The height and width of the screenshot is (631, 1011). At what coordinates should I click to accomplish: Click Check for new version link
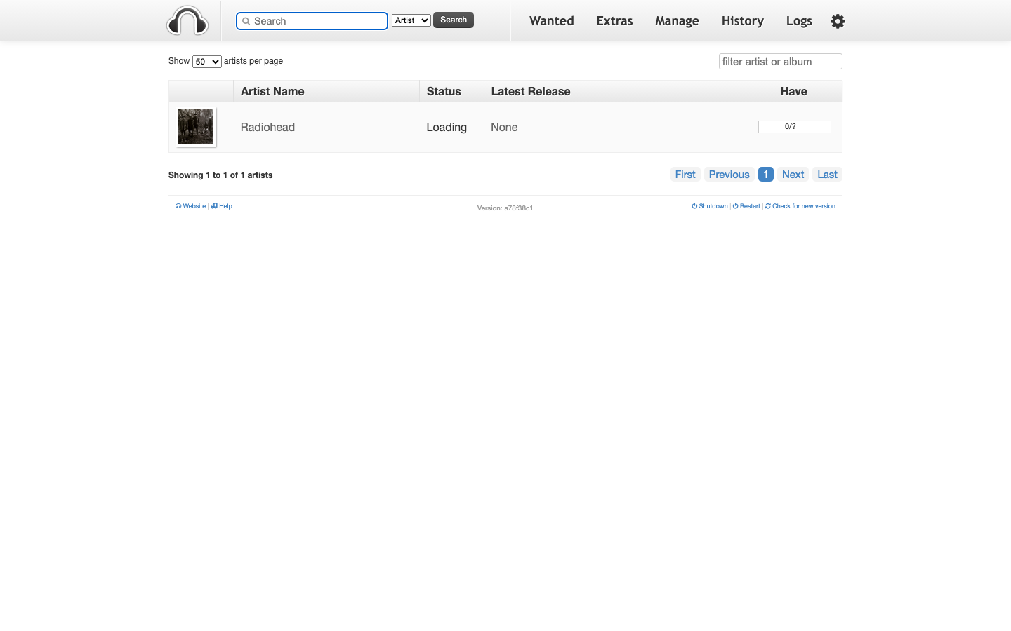coord(800,206)
